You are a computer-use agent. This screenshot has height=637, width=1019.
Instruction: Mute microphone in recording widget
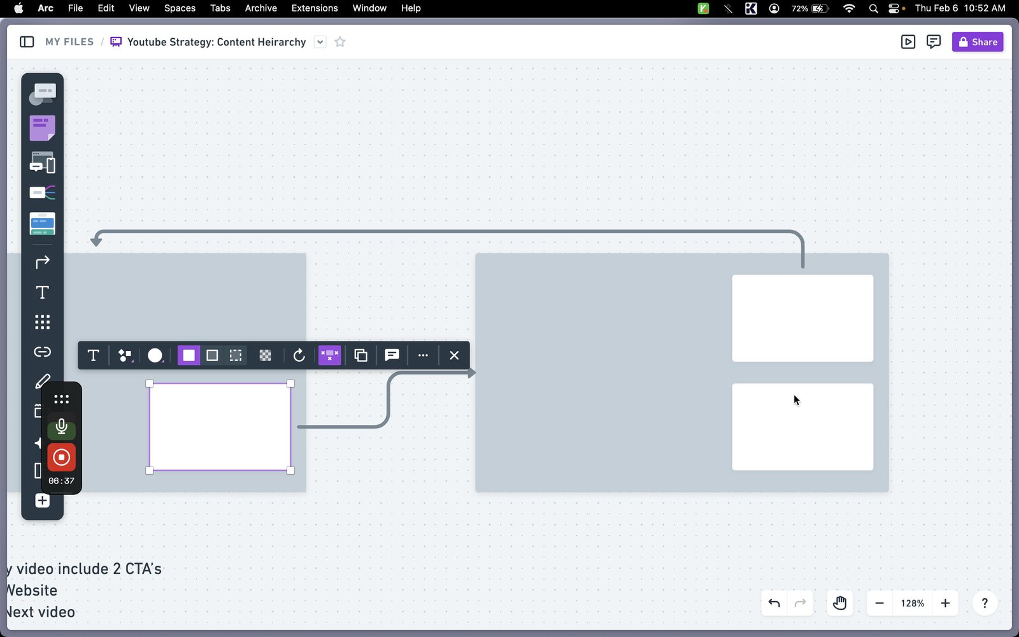click(x=61, y=426)
